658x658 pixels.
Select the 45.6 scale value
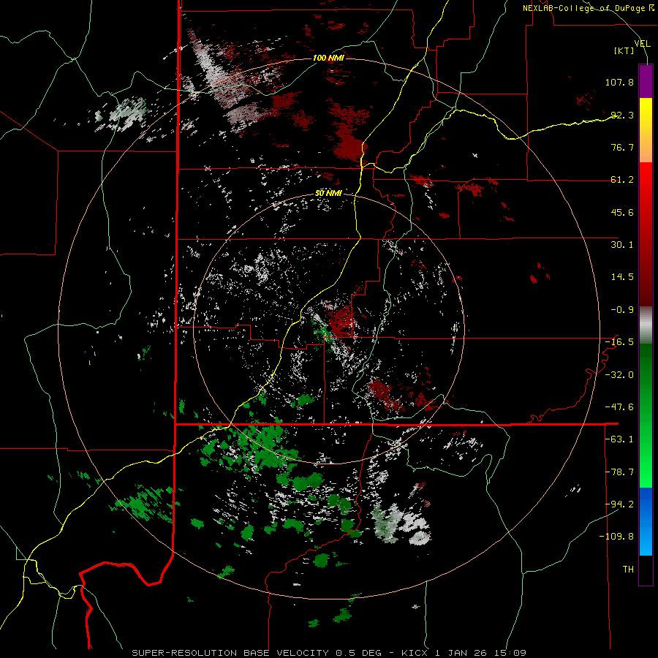622,212
